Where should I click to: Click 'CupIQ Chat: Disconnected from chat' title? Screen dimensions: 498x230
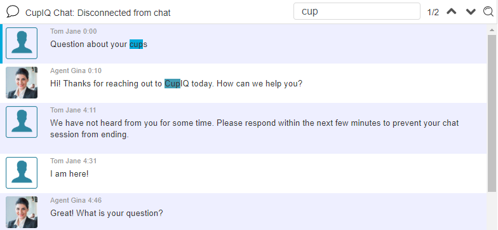[x=98, y=13]
